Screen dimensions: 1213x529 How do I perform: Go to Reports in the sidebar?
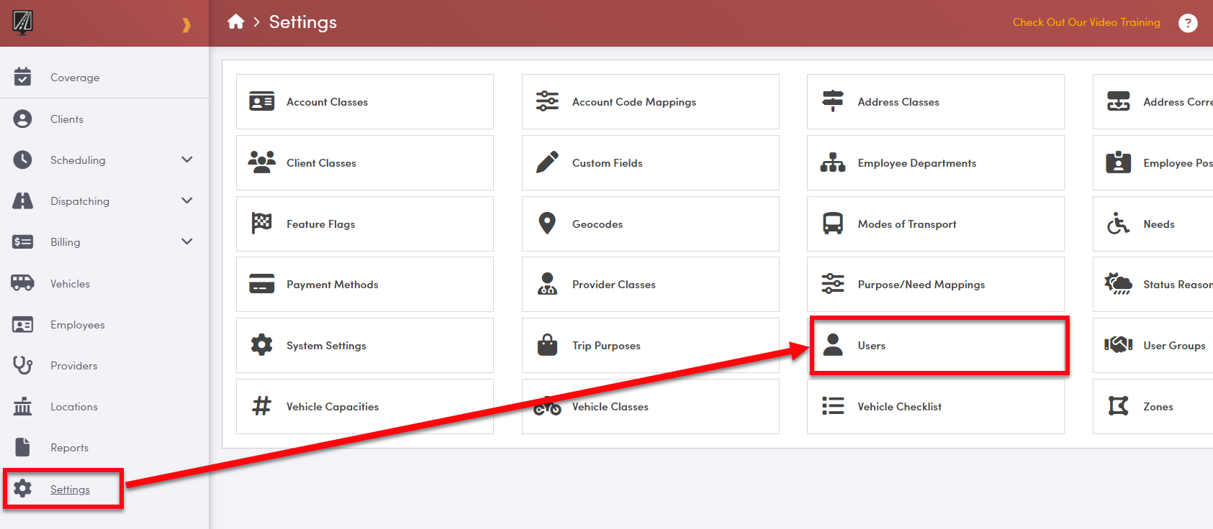click(x=69, y=448)
